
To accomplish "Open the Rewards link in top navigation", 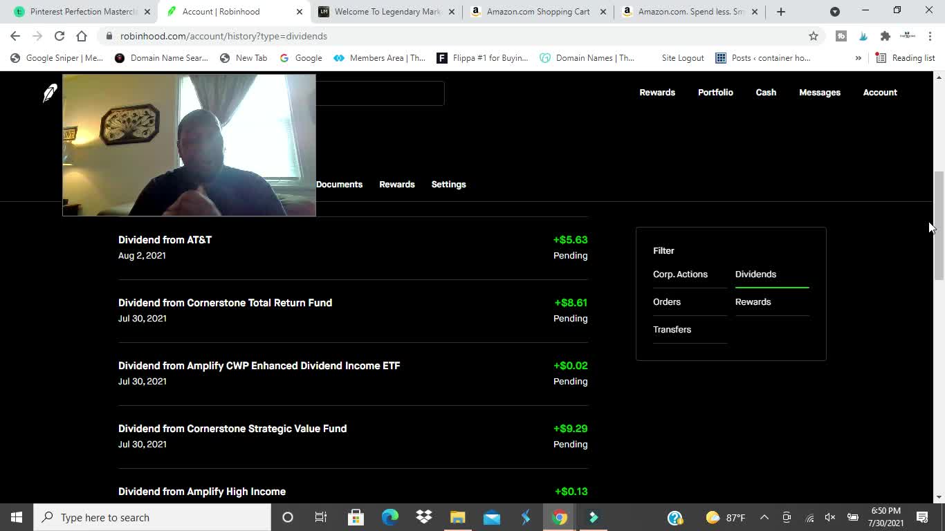I will (x=657, y=93).
